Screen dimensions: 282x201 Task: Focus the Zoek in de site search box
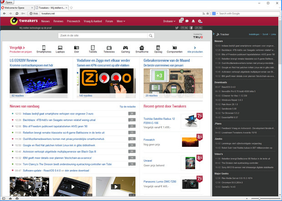coord(103,36)
